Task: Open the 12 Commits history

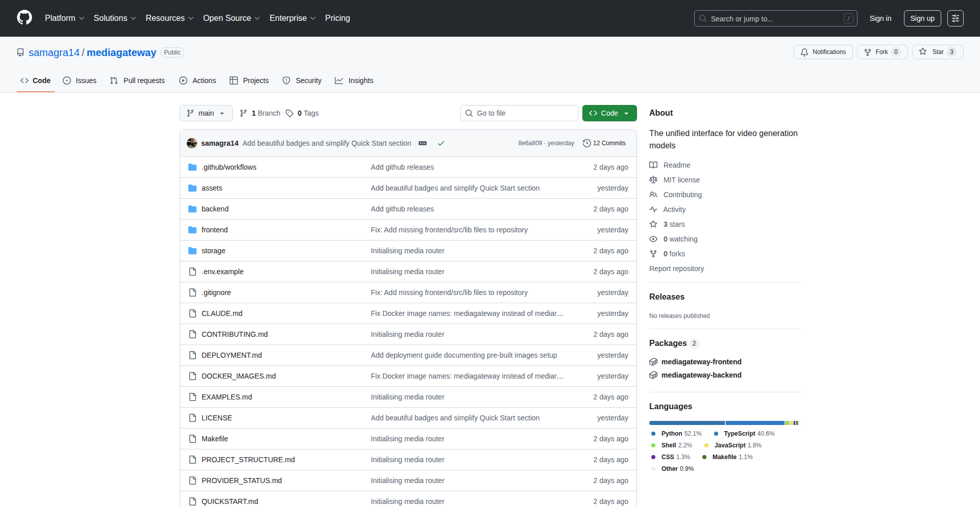Action: 604,143
